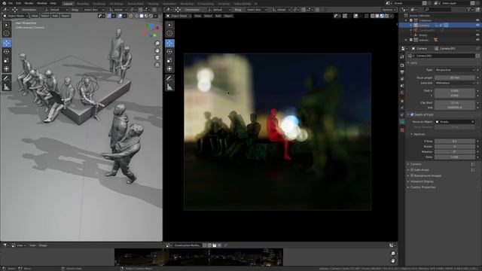The width and height of the screenshot is (482, 271).
Task: Toggle visibility eye of statues collection row
Action: coord(477,40)
